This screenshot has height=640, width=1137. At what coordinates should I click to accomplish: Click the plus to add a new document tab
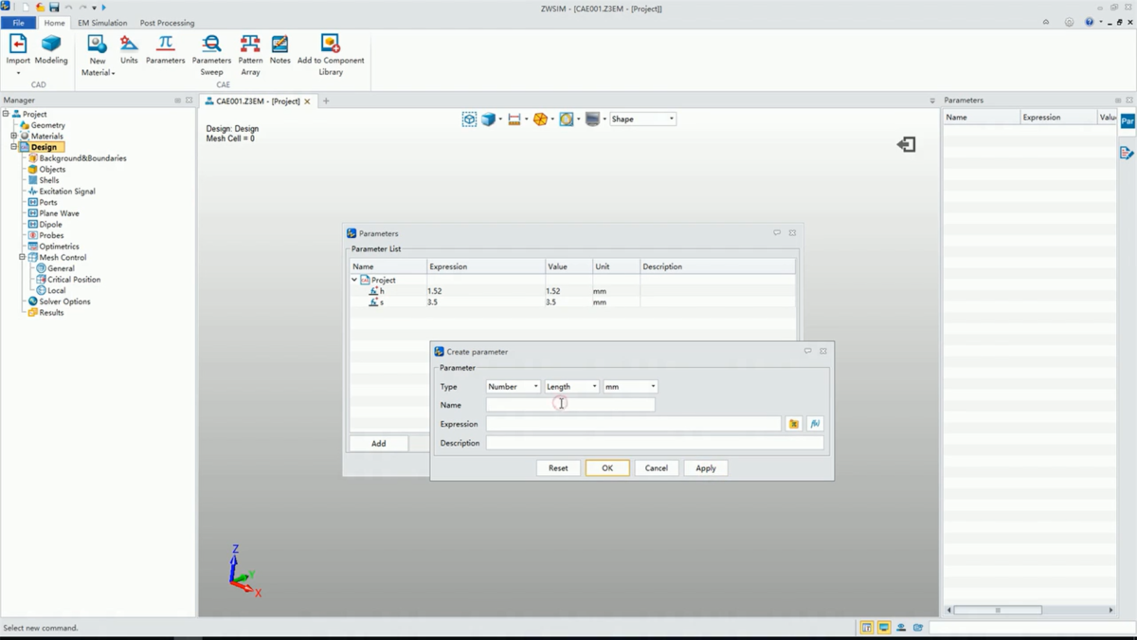click(x=326, y=101)
